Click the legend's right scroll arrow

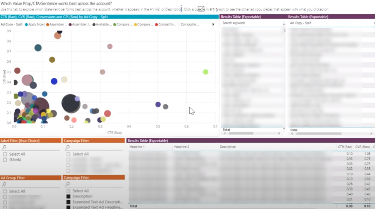coord(213,24)
